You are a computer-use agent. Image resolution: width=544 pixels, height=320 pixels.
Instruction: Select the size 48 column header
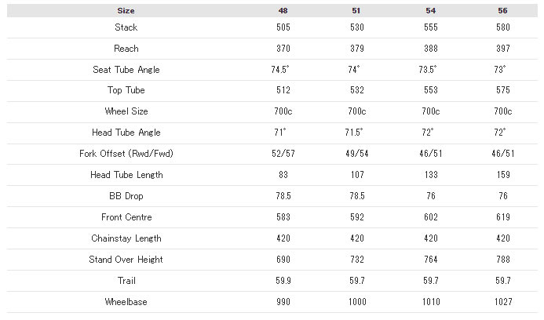click(x=283, y=11)
